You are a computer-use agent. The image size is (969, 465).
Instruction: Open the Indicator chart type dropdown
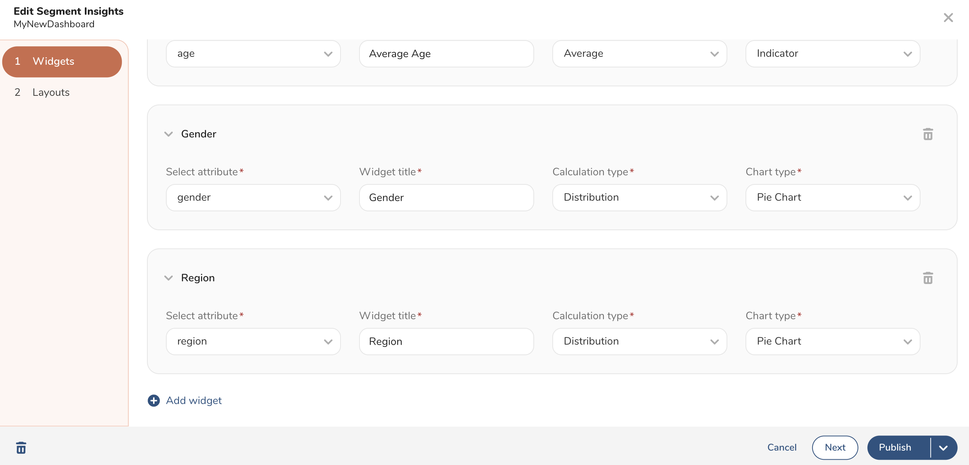click(x=833, y=54)
